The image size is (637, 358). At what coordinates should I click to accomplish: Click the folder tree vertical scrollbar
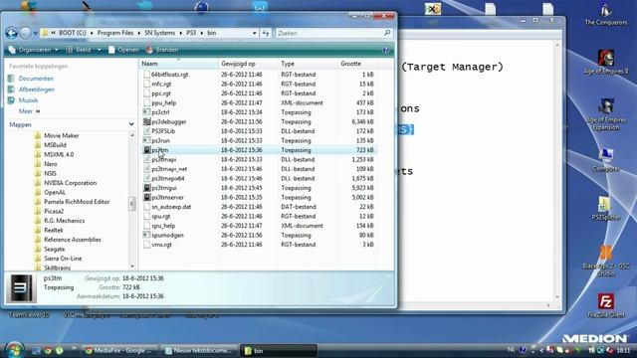[x=132, y=201]
